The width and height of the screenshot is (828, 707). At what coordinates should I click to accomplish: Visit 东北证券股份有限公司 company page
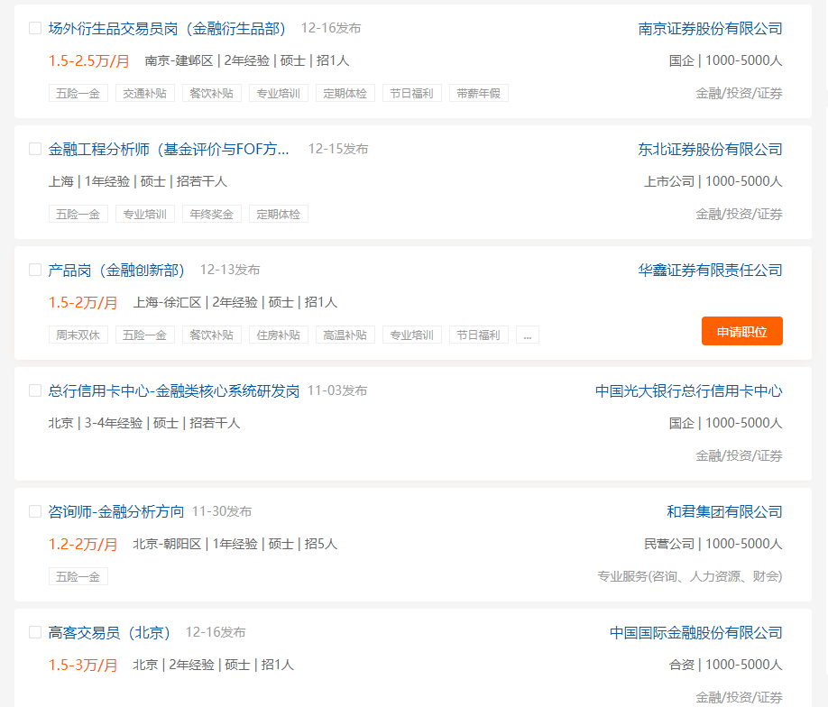709,150
